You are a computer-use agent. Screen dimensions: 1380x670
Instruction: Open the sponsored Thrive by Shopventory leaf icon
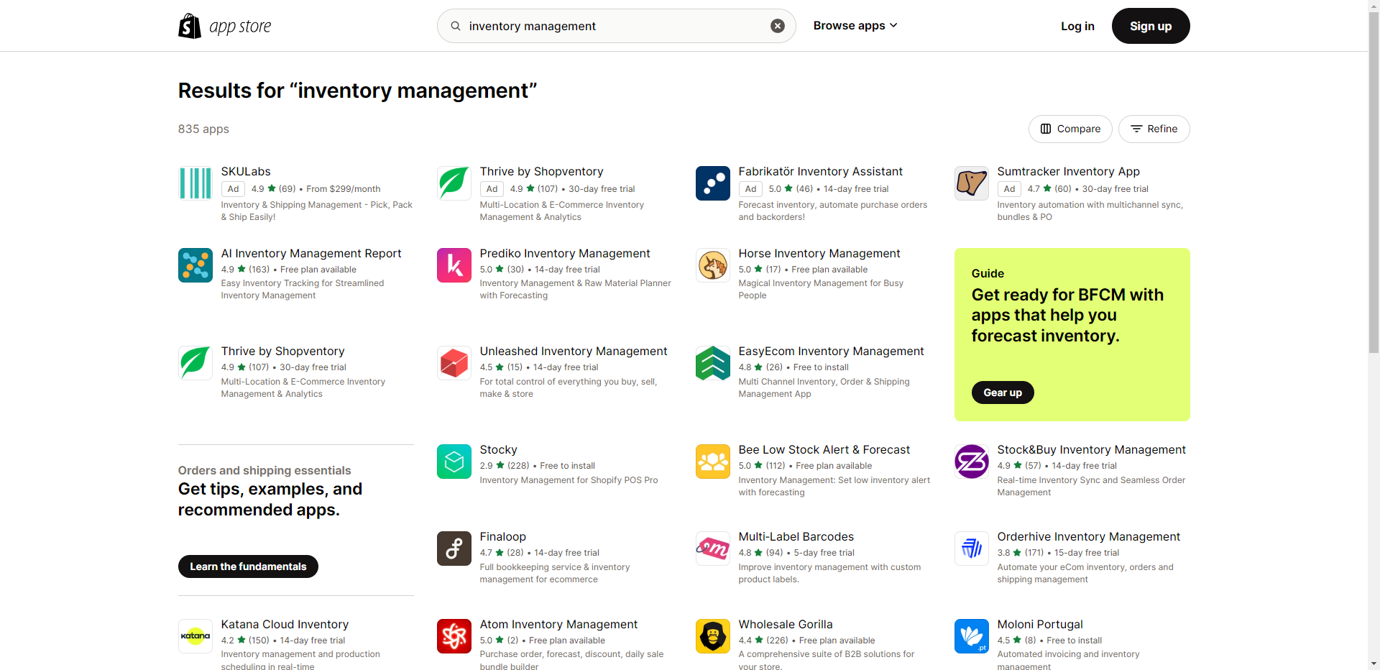(x=454, y=183)
